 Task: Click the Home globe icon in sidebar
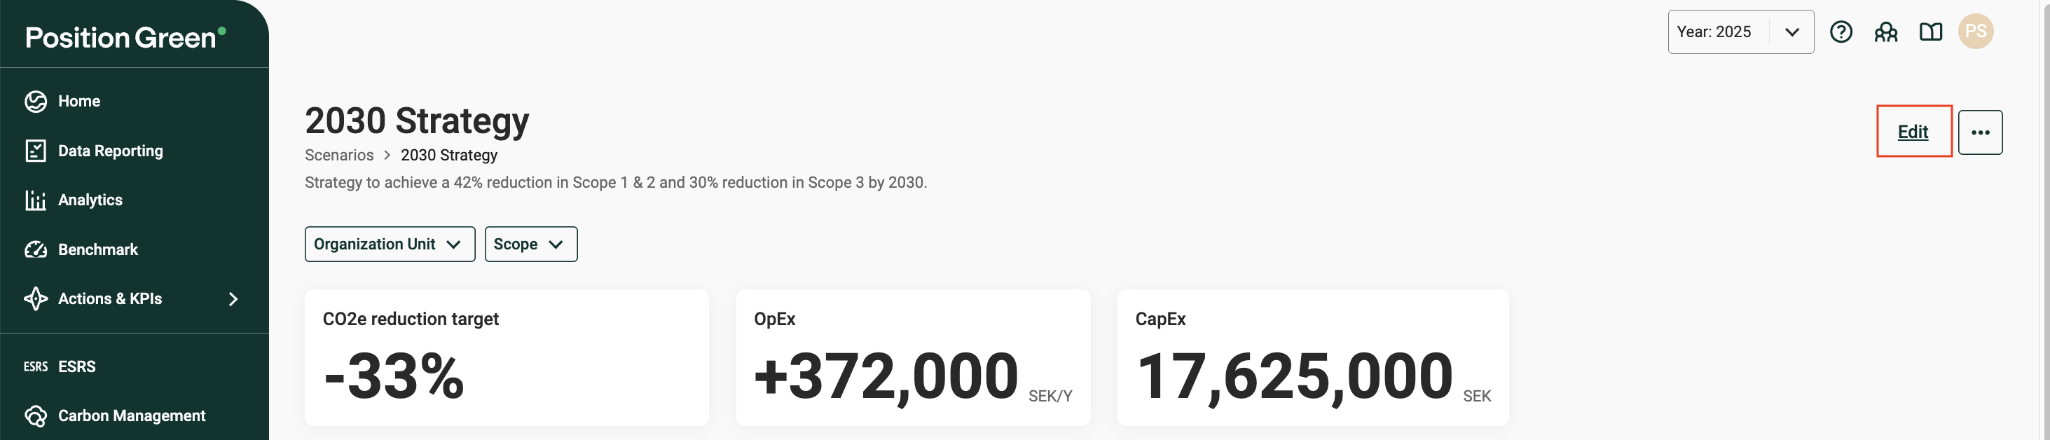click(x=36, y=101)
